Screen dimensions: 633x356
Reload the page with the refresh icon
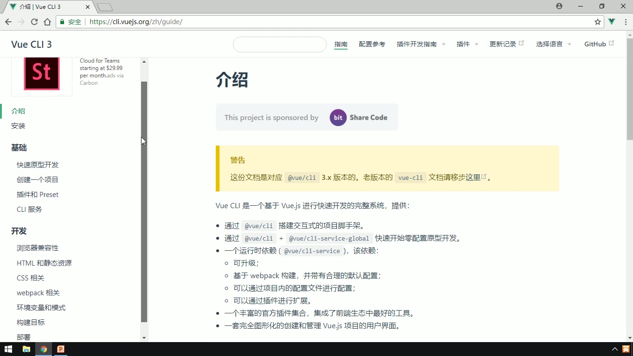pos(34,22)
